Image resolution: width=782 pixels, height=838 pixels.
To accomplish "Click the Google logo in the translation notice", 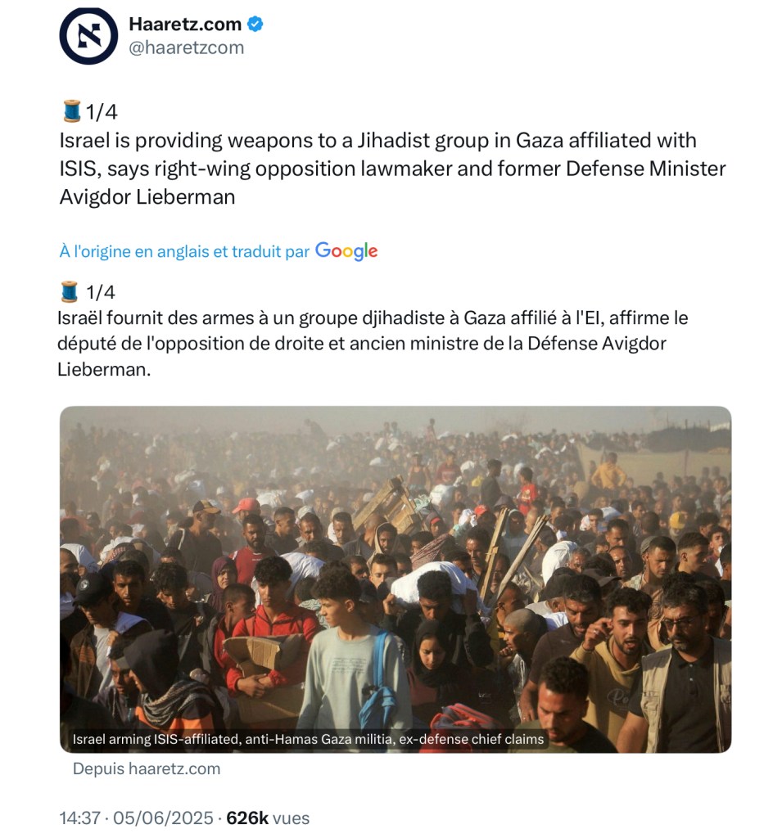I will point(346,250).
